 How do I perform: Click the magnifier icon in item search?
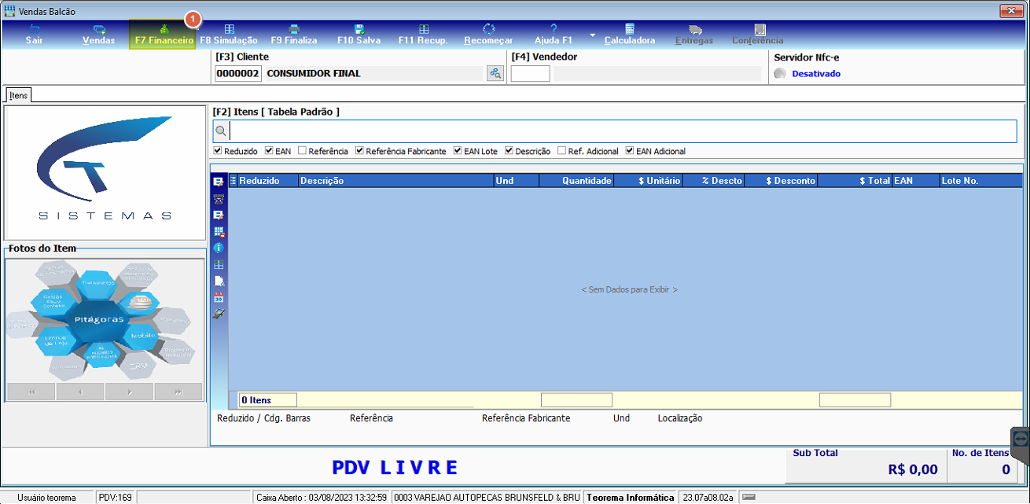click(221, 131)
